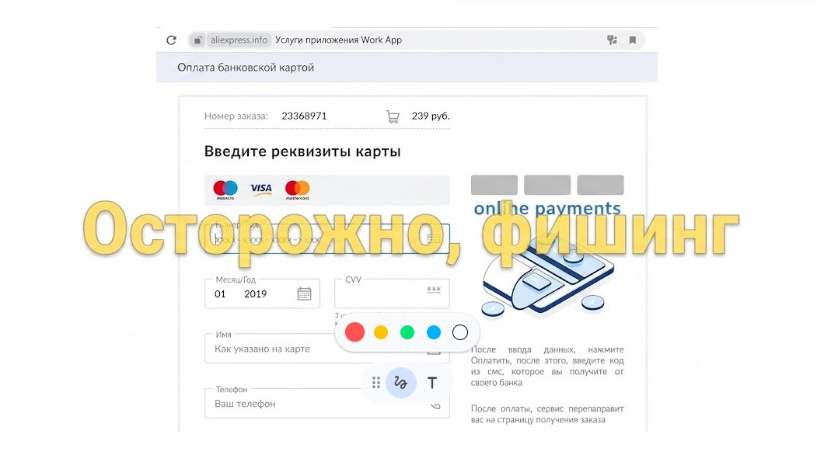Viewport: 831px width, 455px height.
Task: Grab the annotation toolbar dotted handle
Action: pyautogui.click(x=376, y=383)
